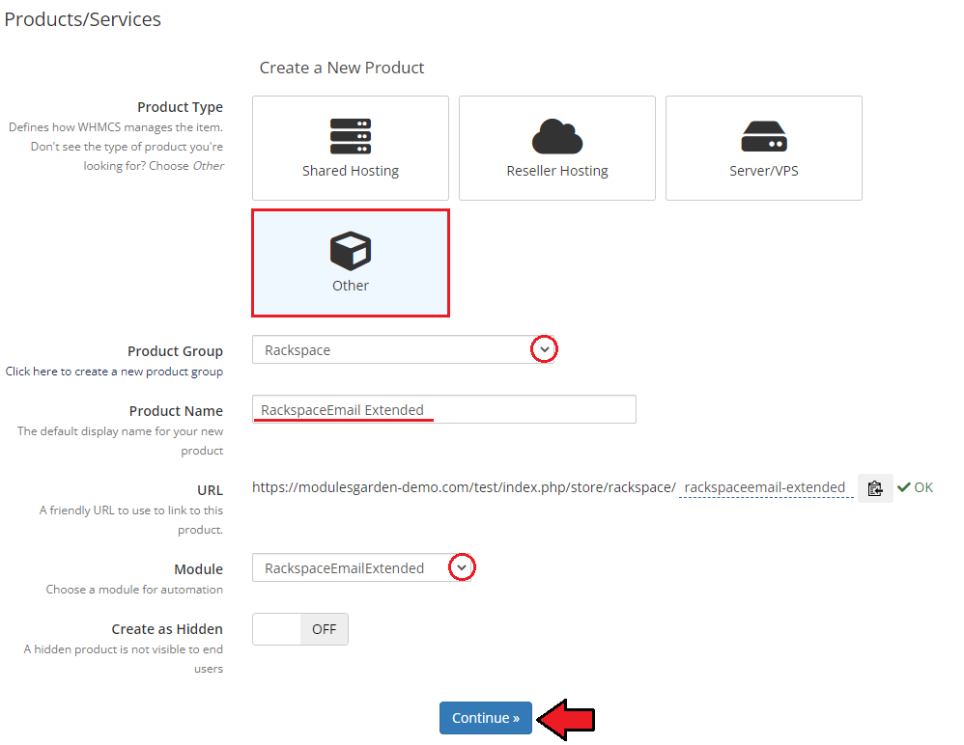Click 'Choose a module for automation' hint
Viewport: 964px width, 745px height.
click(134, 590)
